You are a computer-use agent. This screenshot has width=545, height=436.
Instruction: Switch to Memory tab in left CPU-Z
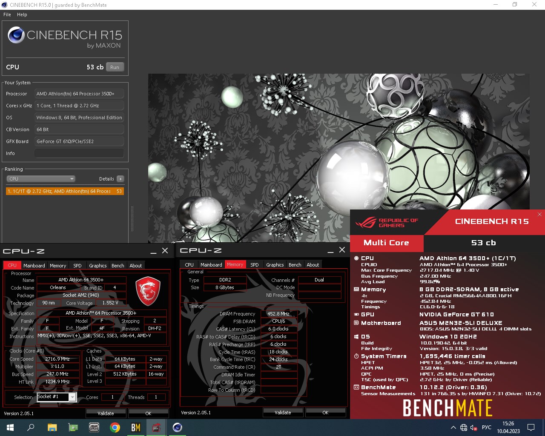pyautogui.click(x=58, y=265)
